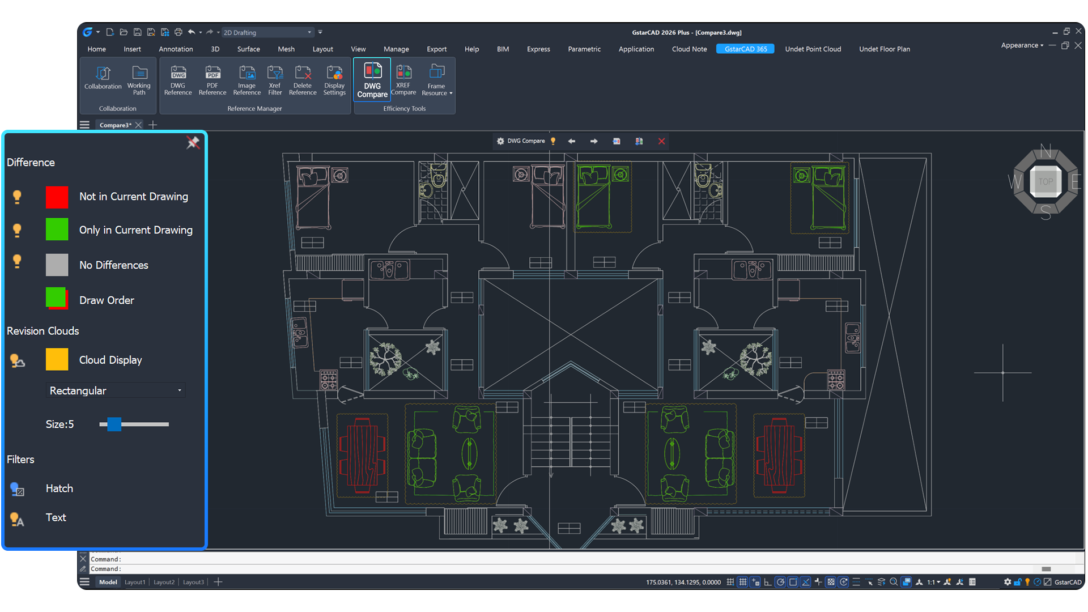The width and height of the screenshot is (1088, 612).
Task: Switch to the Home ribbon tab
Action: tap(96, 49)
